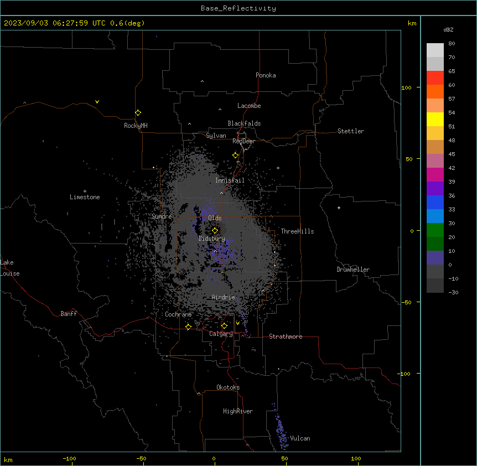Select the lightest gray top band in the legend

point(435,50)
